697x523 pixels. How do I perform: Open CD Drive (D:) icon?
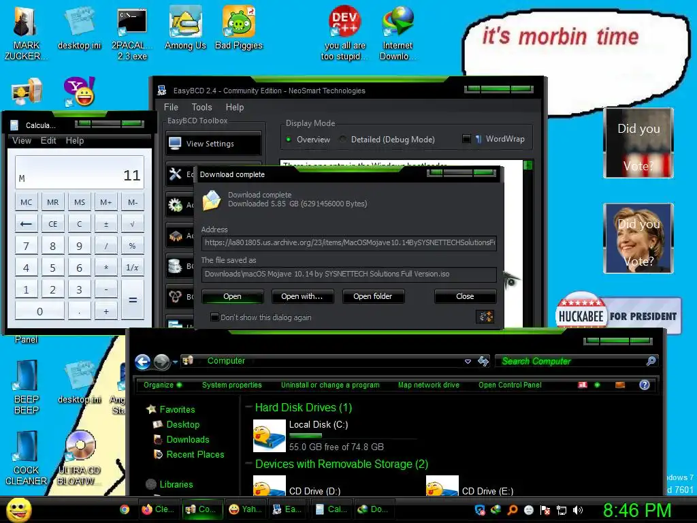pyautogui.click(x=270, y=486)
